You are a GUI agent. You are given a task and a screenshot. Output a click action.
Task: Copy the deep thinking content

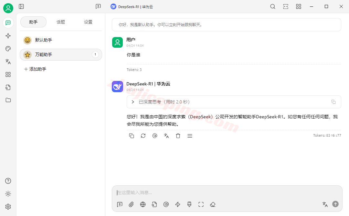(333, 102)
